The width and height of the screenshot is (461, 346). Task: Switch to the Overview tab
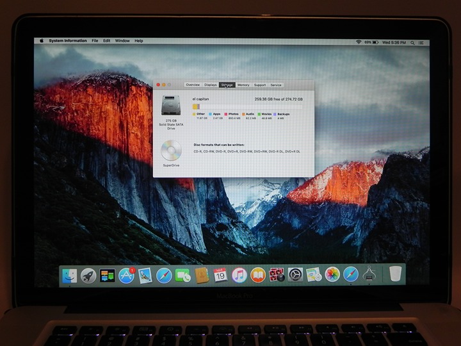tap(193, 85)
